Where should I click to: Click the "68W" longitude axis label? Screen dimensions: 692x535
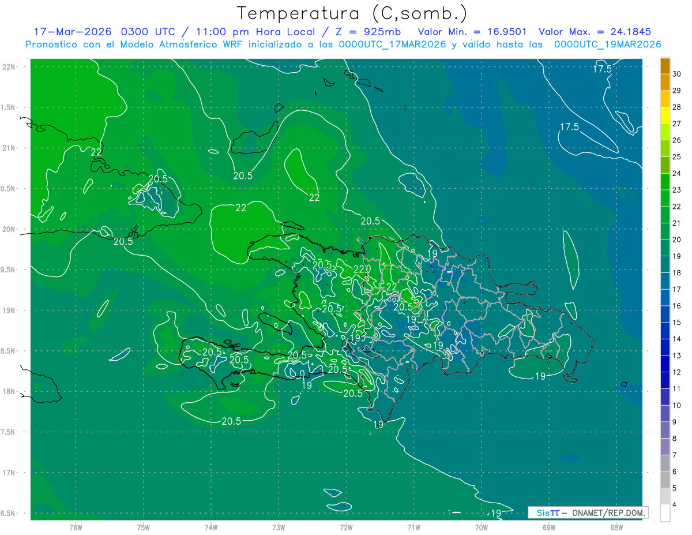pyautogui.click(x=616, y=527)
